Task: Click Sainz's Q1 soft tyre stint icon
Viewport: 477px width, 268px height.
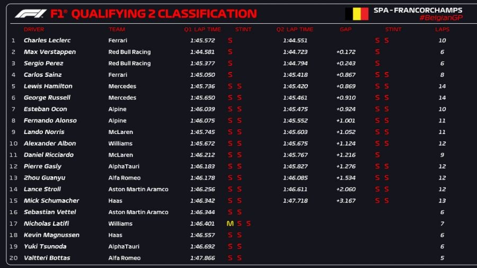Action: 230,75
